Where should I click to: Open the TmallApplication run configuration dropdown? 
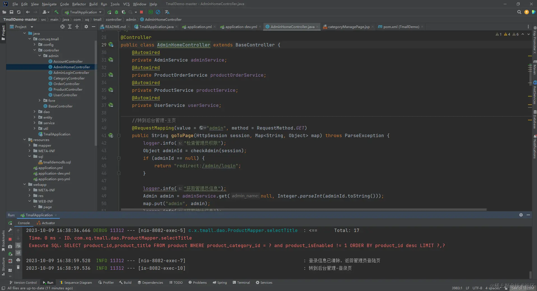pos(83,12)
